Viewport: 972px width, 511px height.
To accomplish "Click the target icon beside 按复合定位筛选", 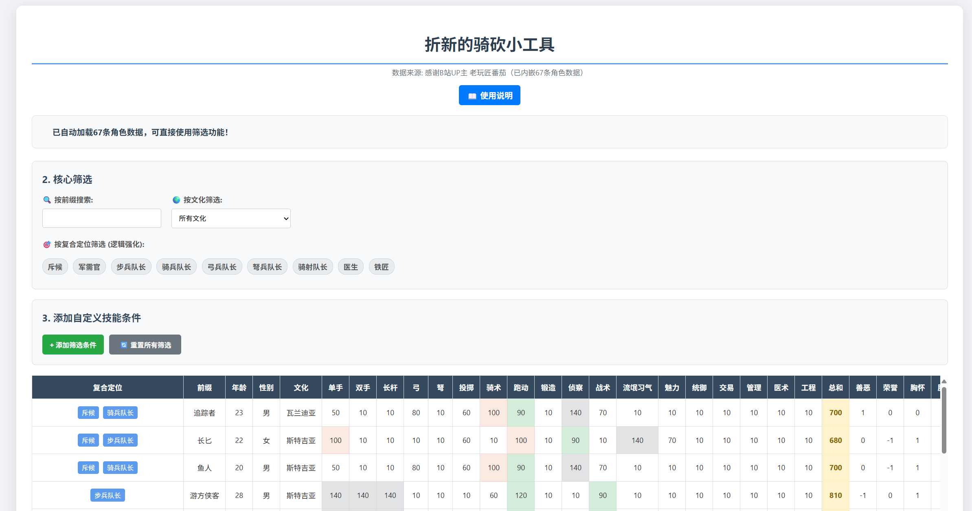I will click(47, 244).
